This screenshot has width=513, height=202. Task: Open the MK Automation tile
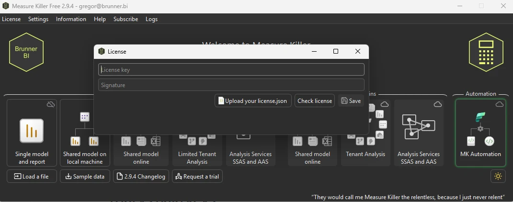[480, 133]
